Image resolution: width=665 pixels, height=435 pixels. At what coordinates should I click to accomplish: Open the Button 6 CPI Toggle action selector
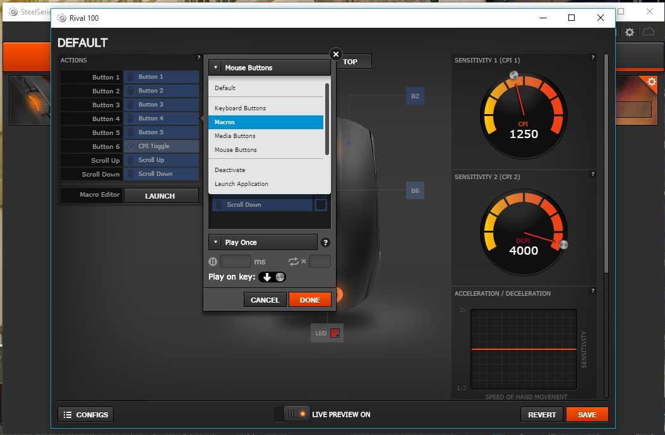click(x=161, y=146)
